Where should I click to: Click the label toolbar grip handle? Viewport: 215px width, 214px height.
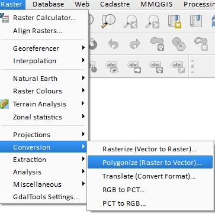(192, 67)
